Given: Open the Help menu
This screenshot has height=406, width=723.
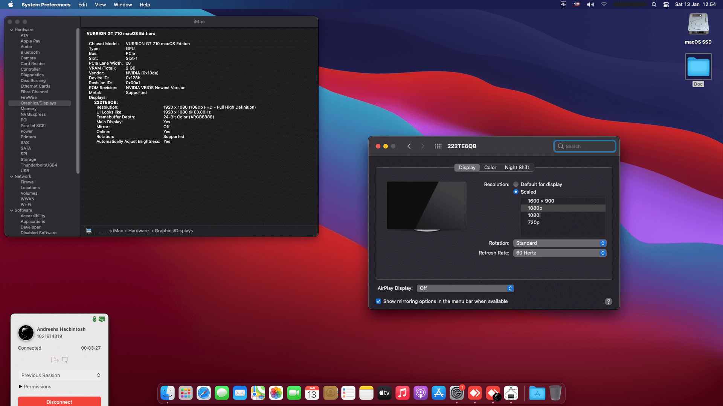Looking at the screenshot, I should pyautogui.click(x=145, y=5).
